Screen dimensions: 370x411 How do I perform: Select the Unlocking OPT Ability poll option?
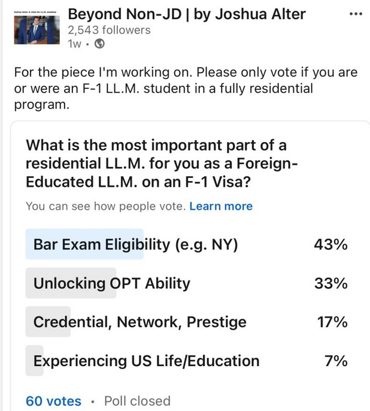pos(112,283)
